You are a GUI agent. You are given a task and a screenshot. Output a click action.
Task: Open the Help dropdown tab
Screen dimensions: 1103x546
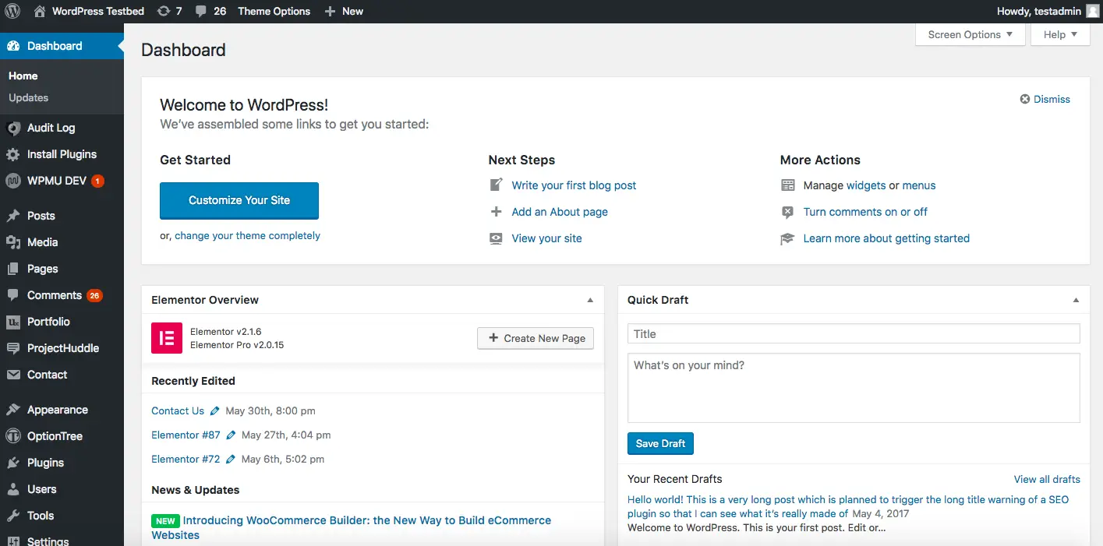[x=1060, y=34]
